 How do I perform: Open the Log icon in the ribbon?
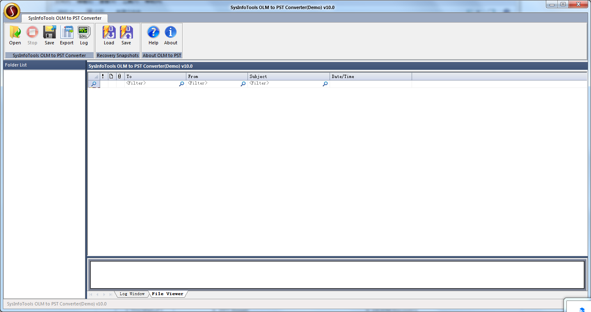click(84, 35)
